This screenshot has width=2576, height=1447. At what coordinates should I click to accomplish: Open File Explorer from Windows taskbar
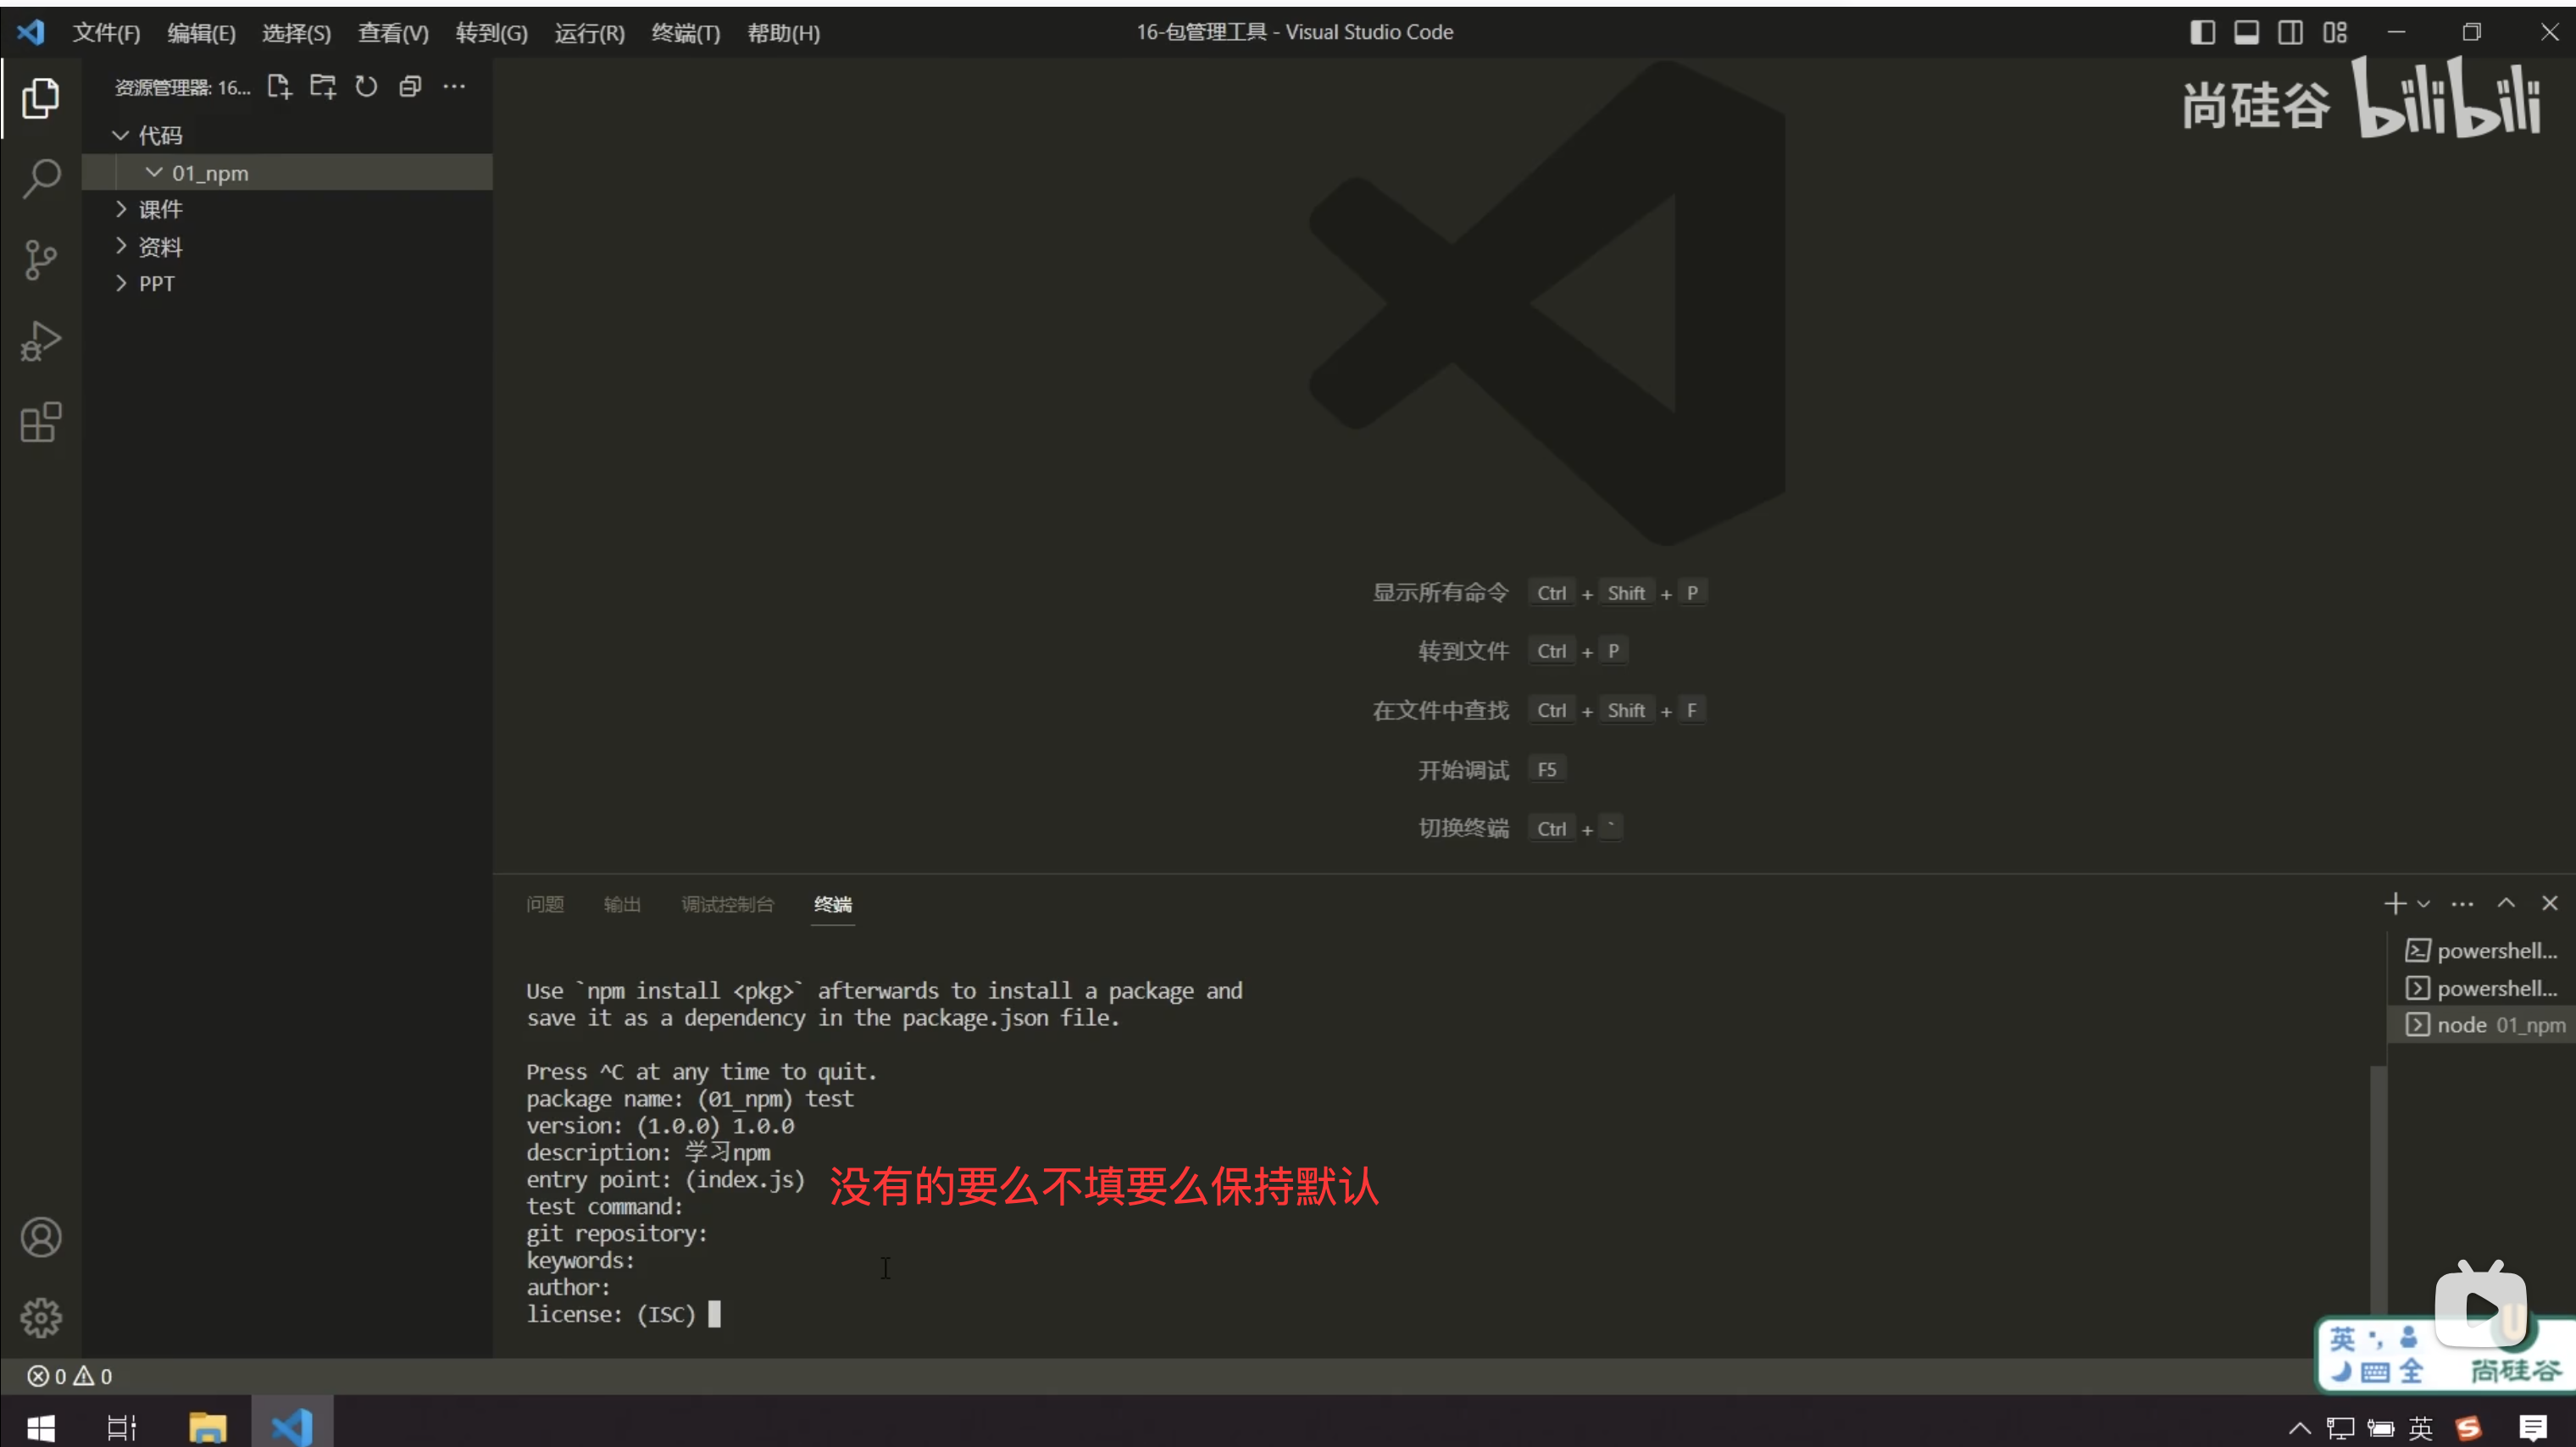click(x=207, y=1427)
